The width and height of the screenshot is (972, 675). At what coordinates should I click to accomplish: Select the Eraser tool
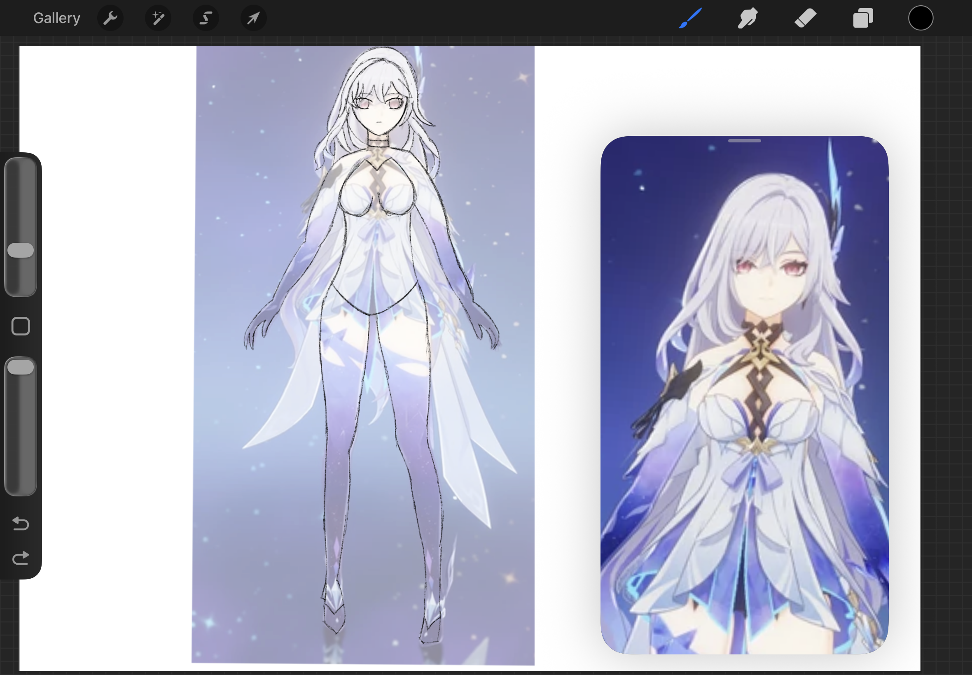805,18
